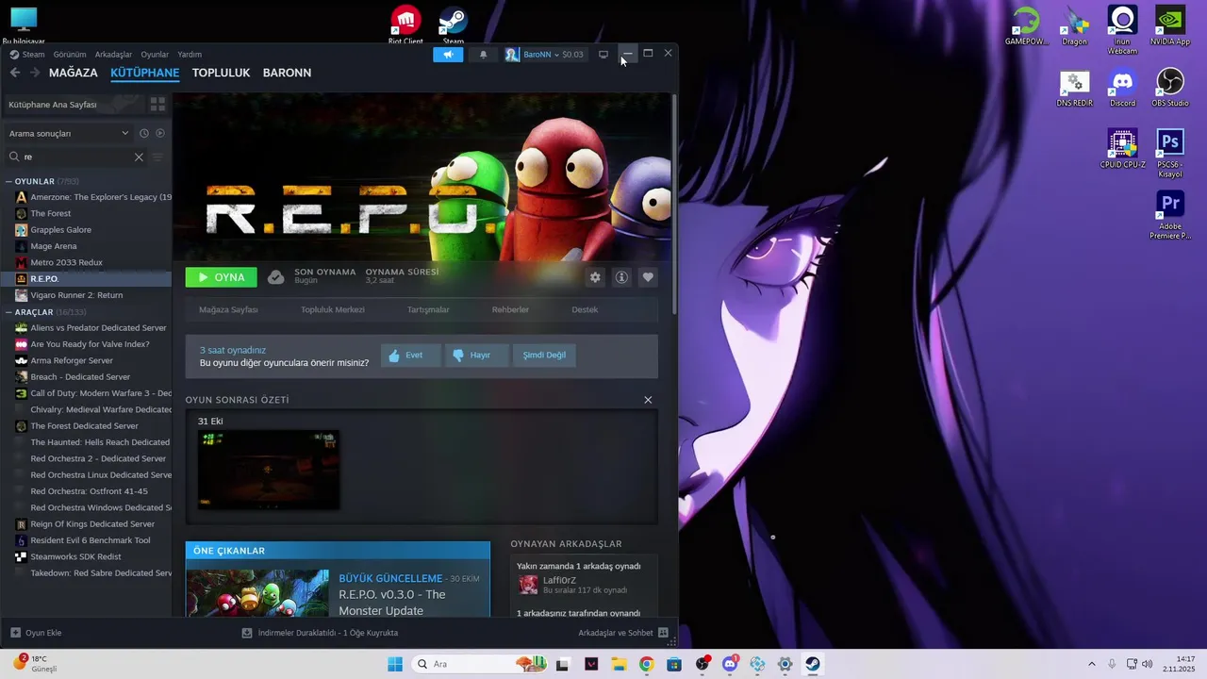
Task: Open the Arama sonuçları dropdown
Action: [69, 133]
